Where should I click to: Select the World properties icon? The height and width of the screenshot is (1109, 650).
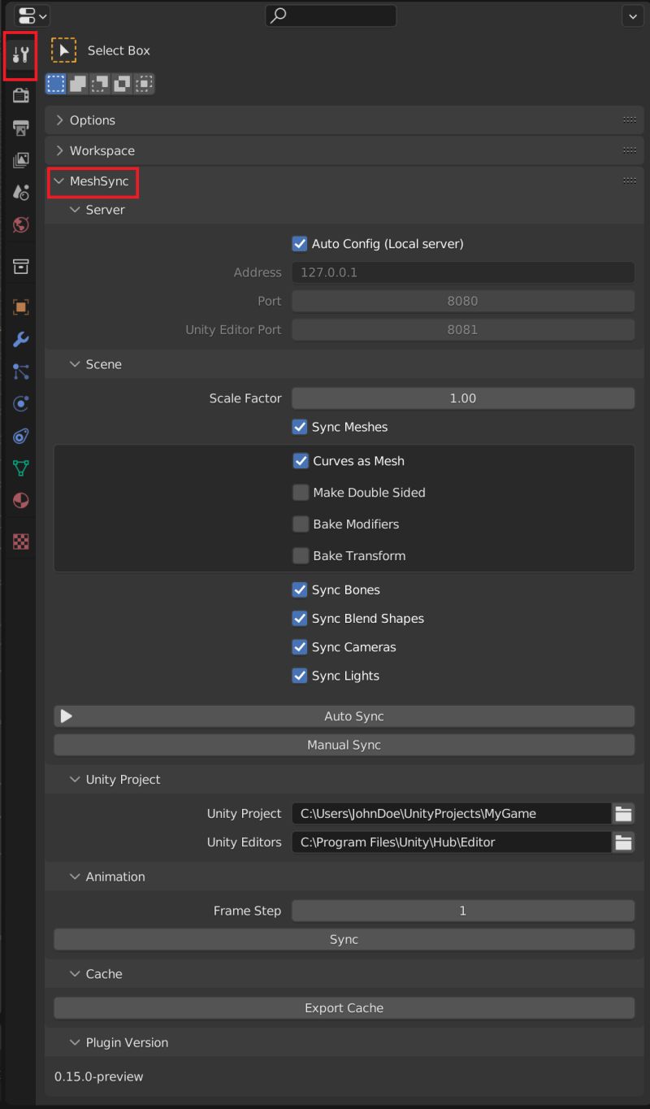click(20, 224)
